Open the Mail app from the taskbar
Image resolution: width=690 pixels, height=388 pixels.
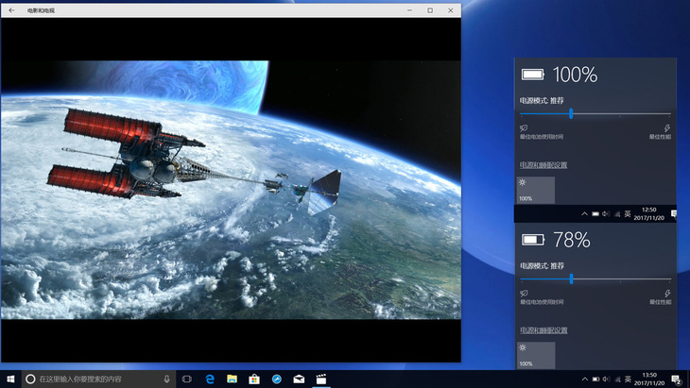pos(299,379)
